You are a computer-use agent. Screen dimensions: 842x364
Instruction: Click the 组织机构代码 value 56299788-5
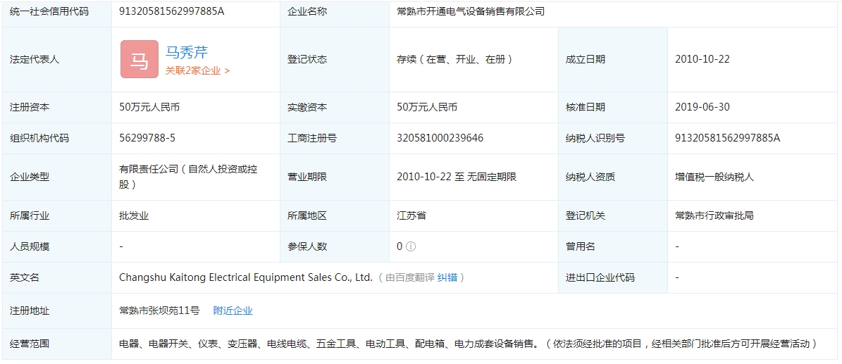(x=147, y=138)
